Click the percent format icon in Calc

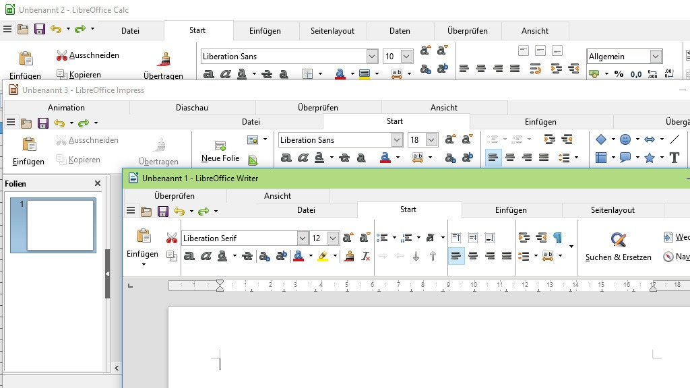click(x=618, y=74)
